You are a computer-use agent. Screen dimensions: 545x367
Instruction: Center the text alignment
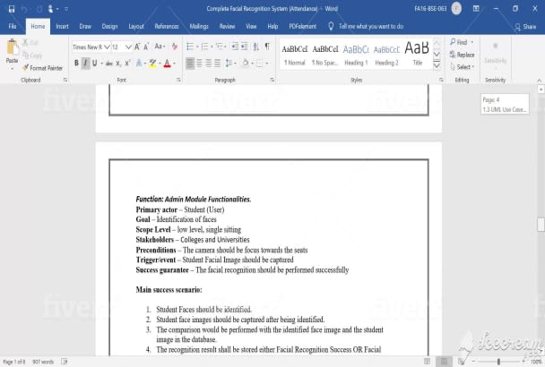[199, 64]
